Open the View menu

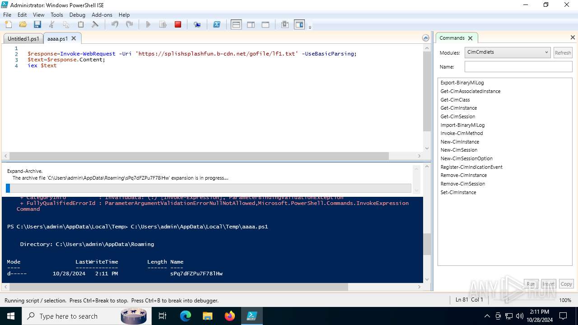(x=39, y=15)
